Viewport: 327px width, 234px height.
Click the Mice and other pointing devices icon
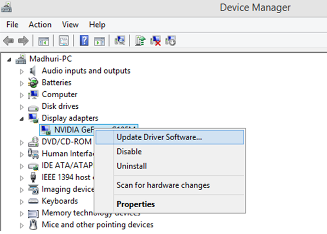point(33,225)
